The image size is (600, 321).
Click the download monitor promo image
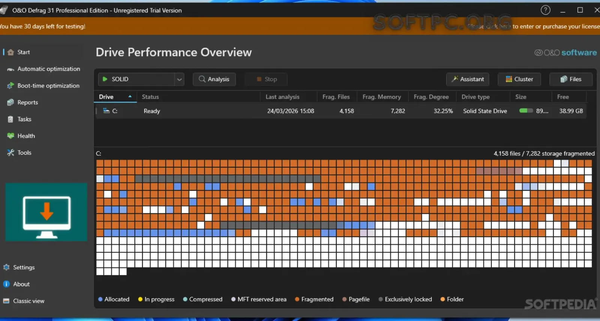click(x=46, y=212)
